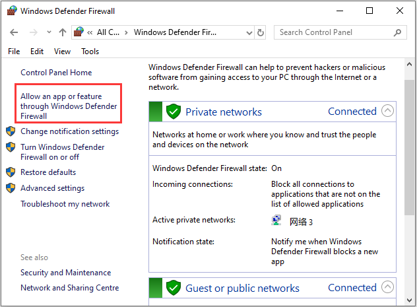Click the All C... breadcrumb segment
This screenshot has width=417, height=307.
point(108,32)
